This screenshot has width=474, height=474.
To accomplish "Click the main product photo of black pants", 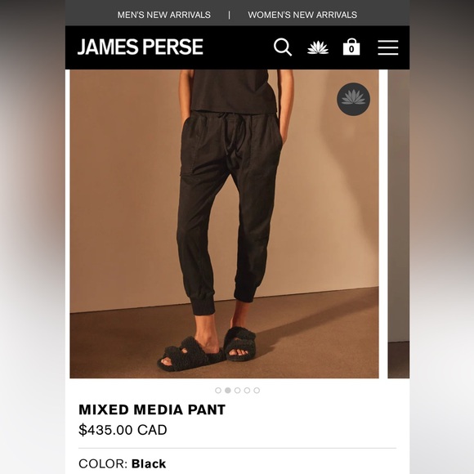I will pos(224,224).
